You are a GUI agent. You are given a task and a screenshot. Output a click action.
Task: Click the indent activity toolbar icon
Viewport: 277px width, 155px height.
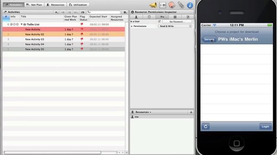click(x=69, y=12)
